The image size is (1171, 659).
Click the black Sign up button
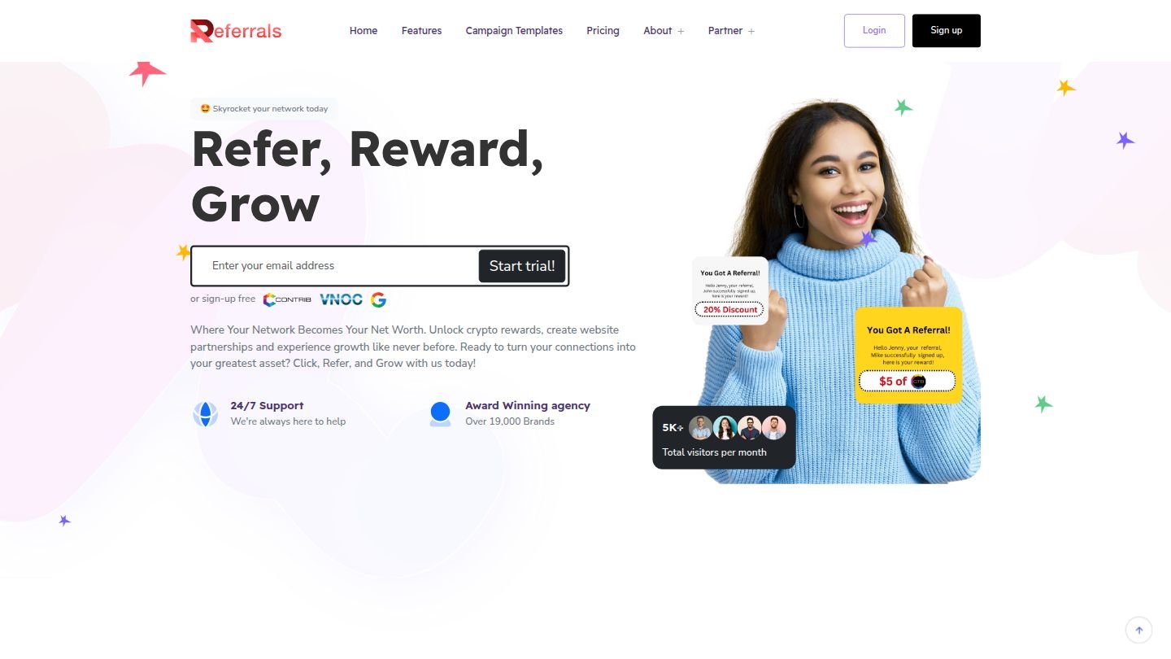[947, 31]
